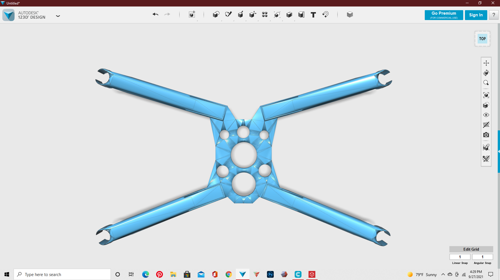This screenshot has height=280, width=500.
Task: Select the Measure tool
Action: coord(301,15)
